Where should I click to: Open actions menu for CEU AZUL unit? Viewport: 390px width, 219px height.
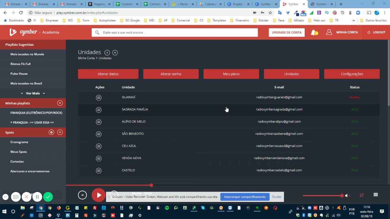99,146
